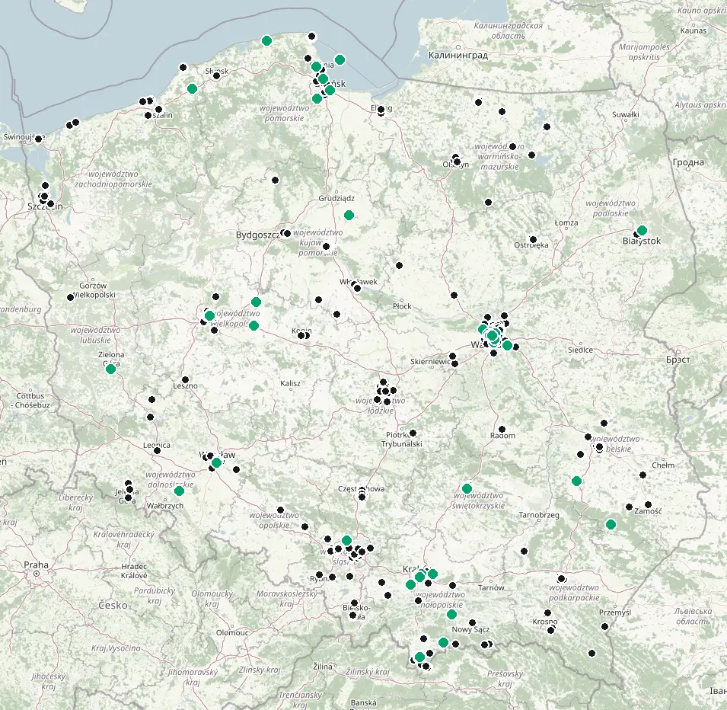This screenshot has height=710, width=727.
Task: Click the Siedlce city label
Action: 581,350
